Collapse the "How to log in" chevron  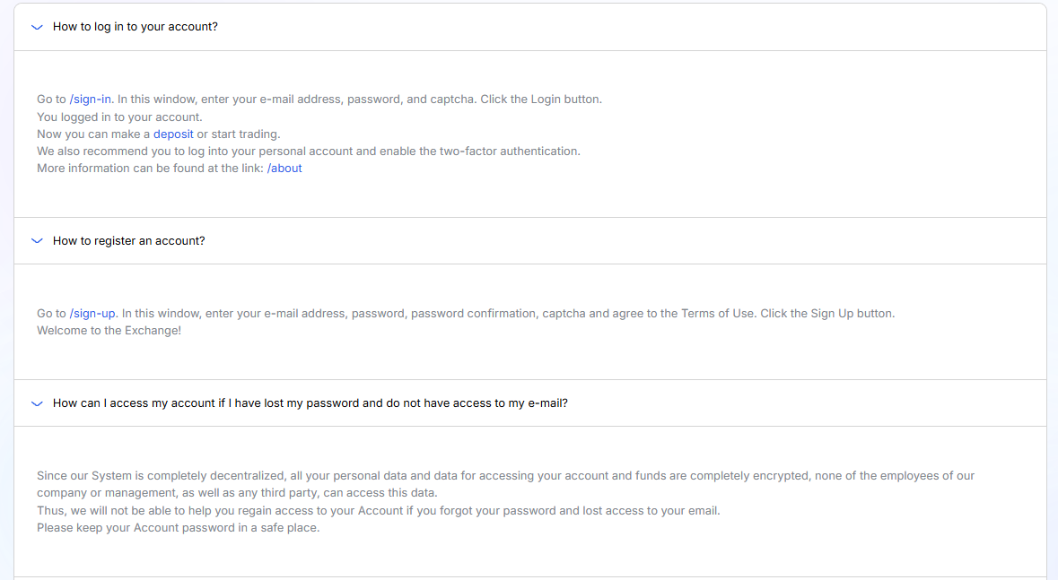[x=37, y=27]
